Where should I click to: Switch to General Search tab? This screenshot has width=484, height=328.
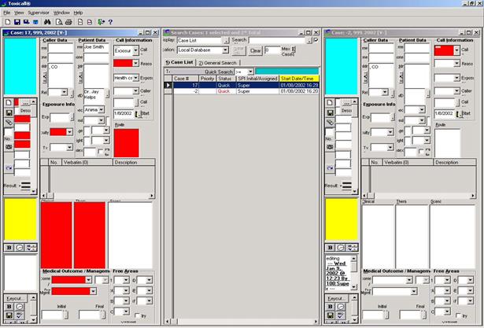click(219, 61)
